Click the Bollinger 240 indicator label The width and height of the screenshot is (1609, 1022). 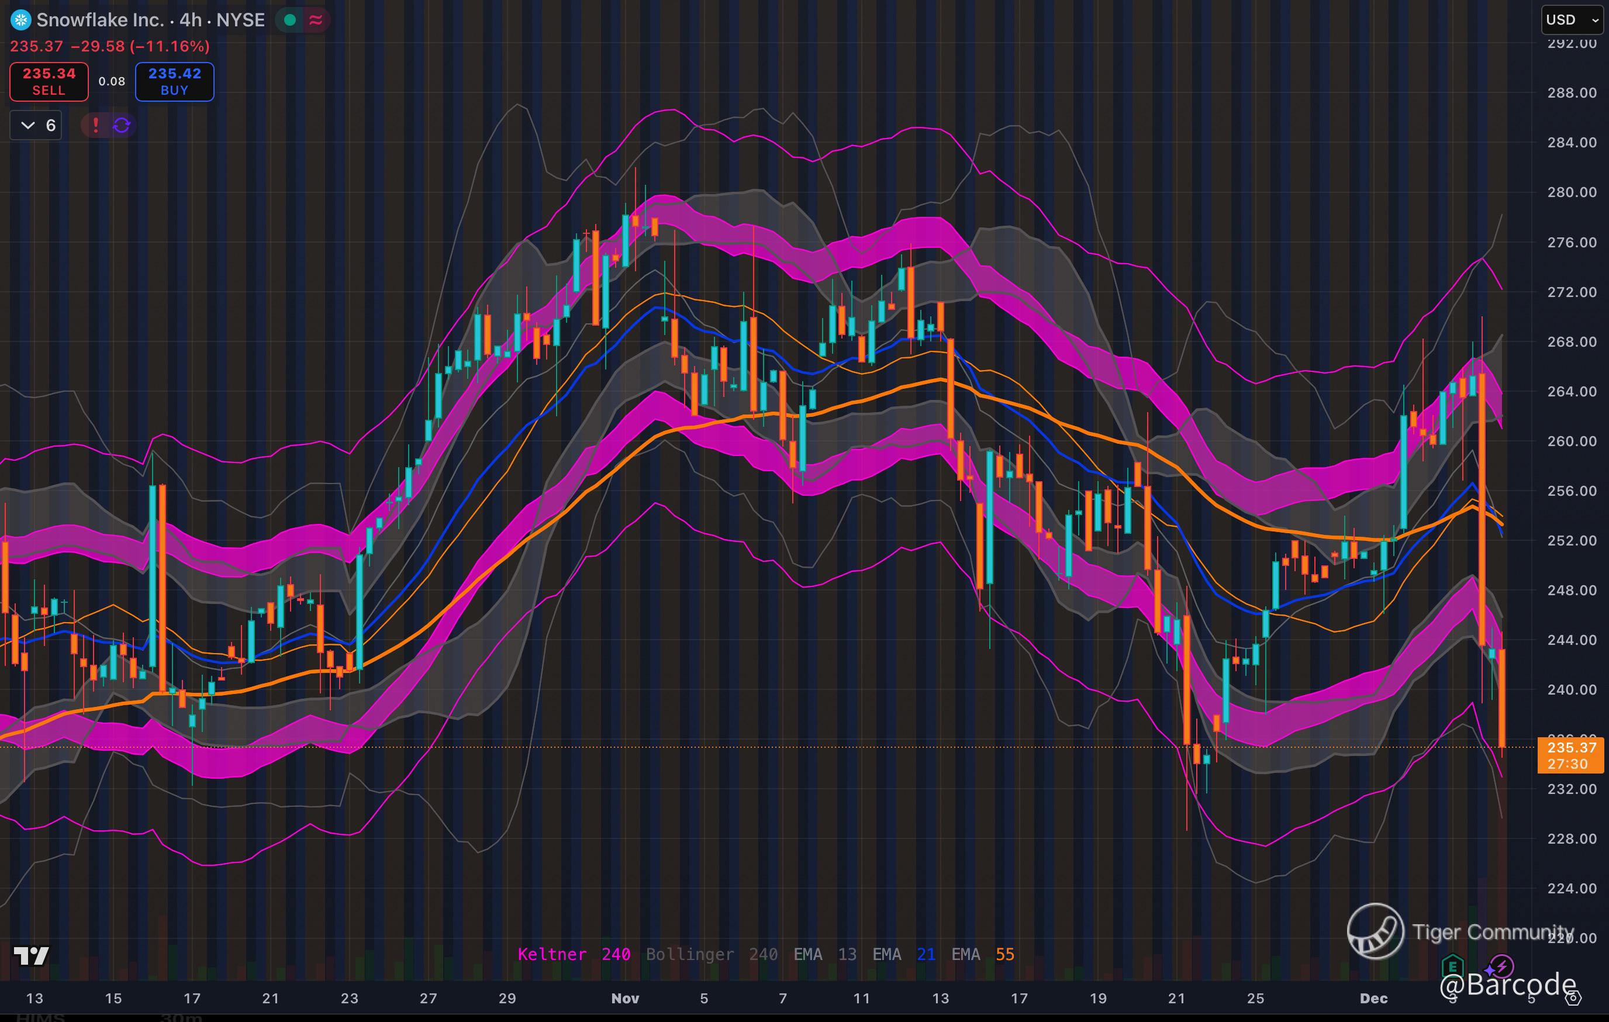click(x=711, y=954)
